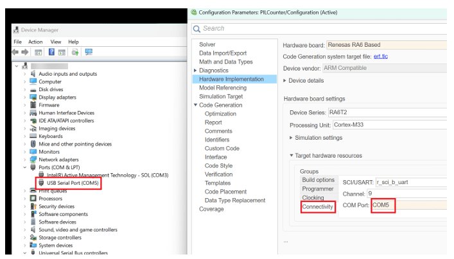Click the Keyboards device category icon
Screen dimensions: 454x259
click(33, 136)
